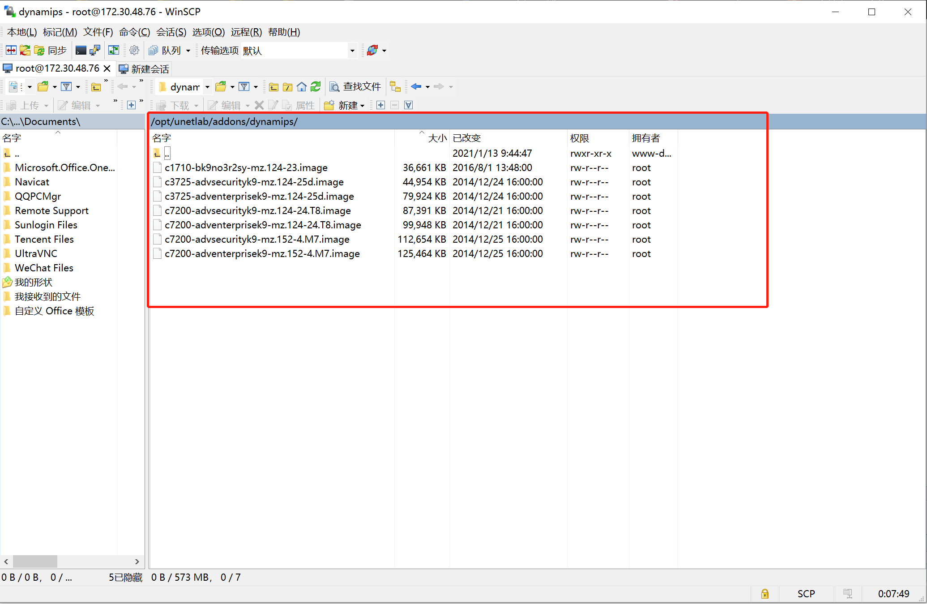
Task: Expand back history dropdown arrow
Action: pos(427,87)
